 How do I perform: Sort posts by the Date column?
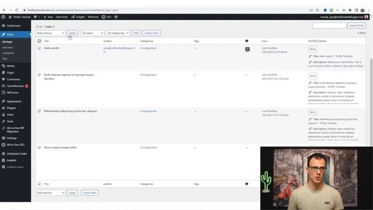click(265, 41)
